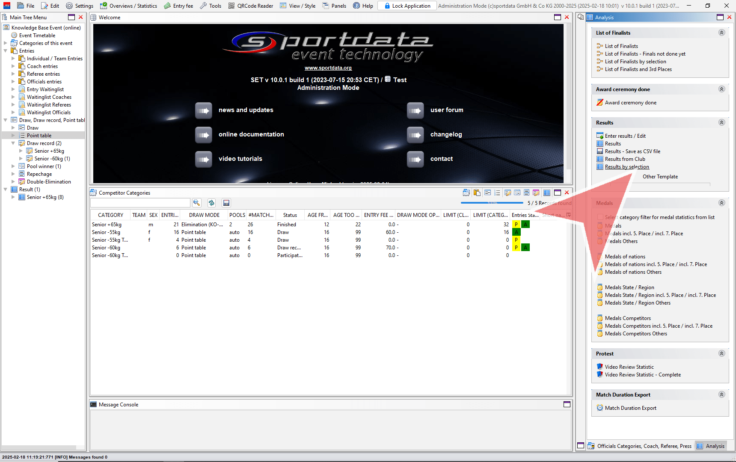
Task: Expand the Senior +65kg draw record node
Action: click(x=21, y=151)
